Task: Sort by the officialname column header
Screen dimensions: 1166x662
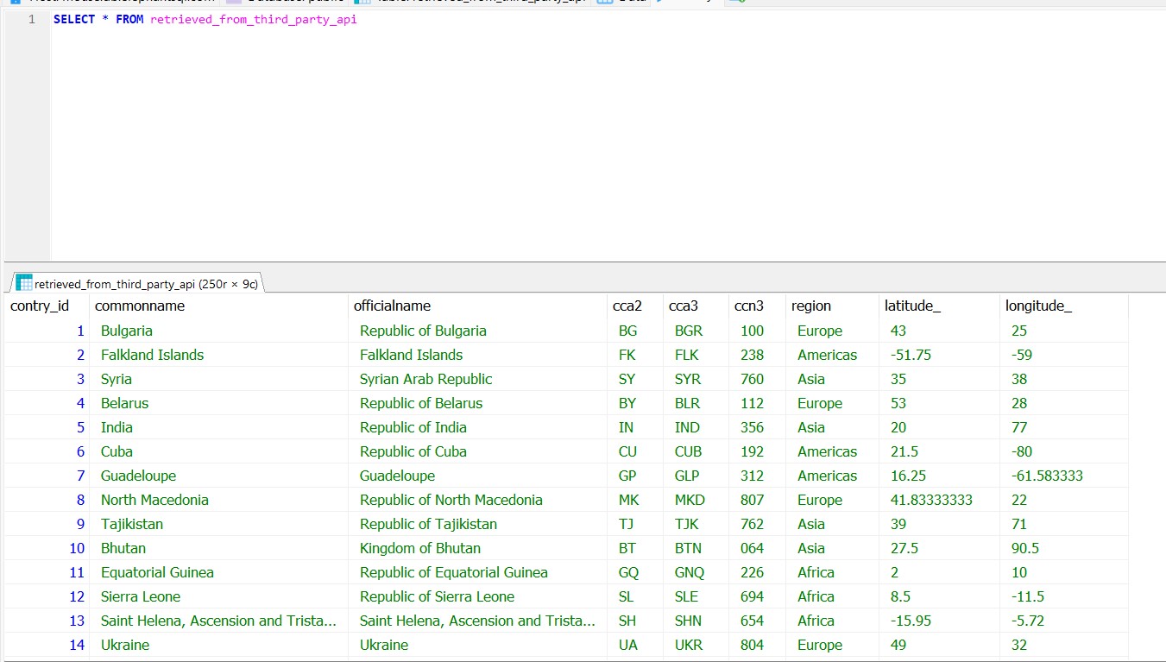Action: (477, 306)
